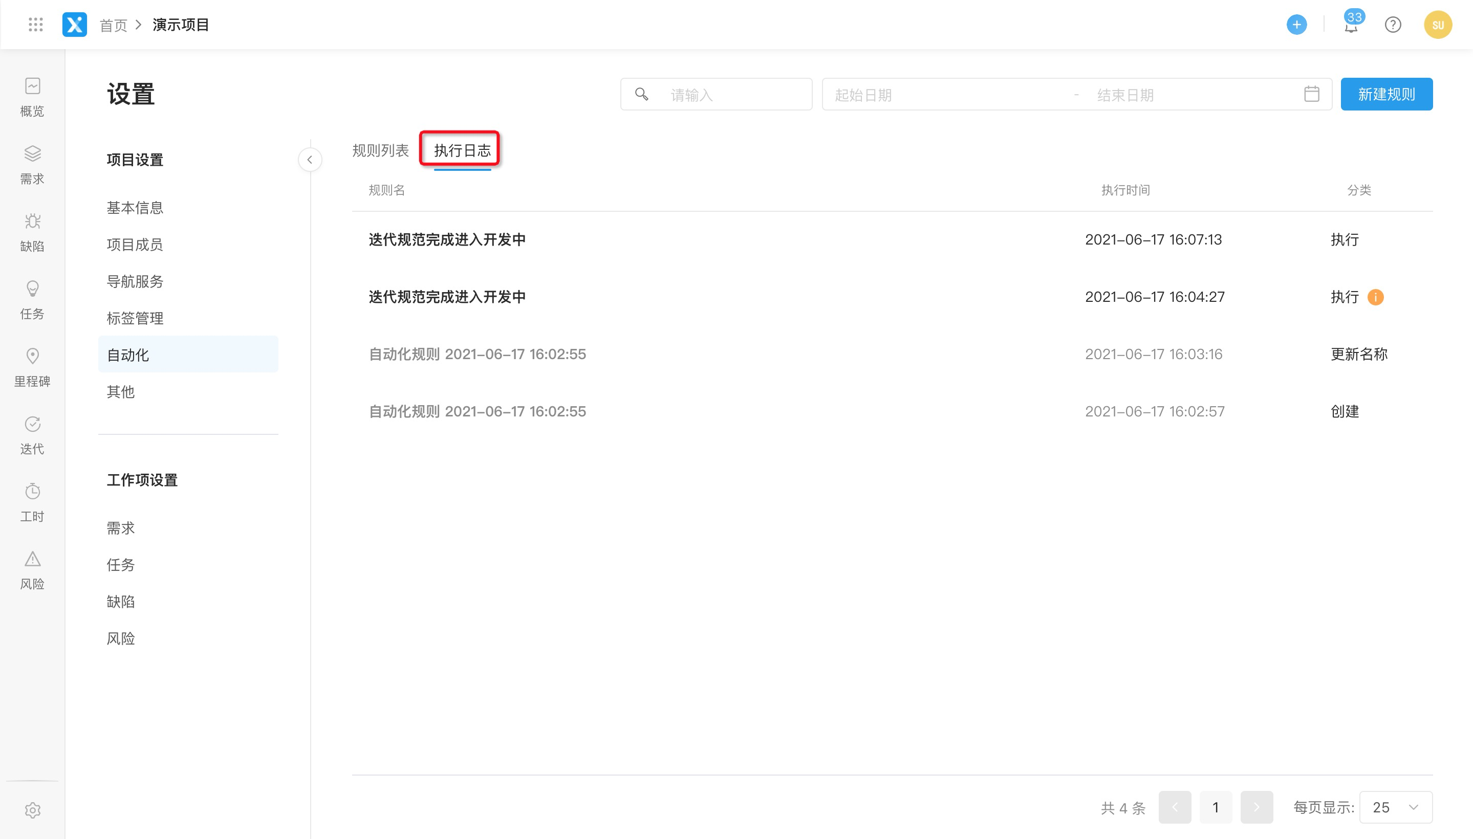Select page 1 in pagination
Screen dimensions: 1473x839
[1216, 807]
